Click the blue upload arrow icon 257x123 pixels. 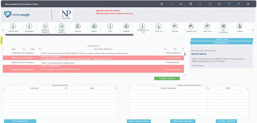click(x=200, y=4)
